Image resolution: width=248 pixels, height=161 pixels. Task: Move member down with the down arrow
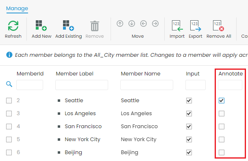132,24
